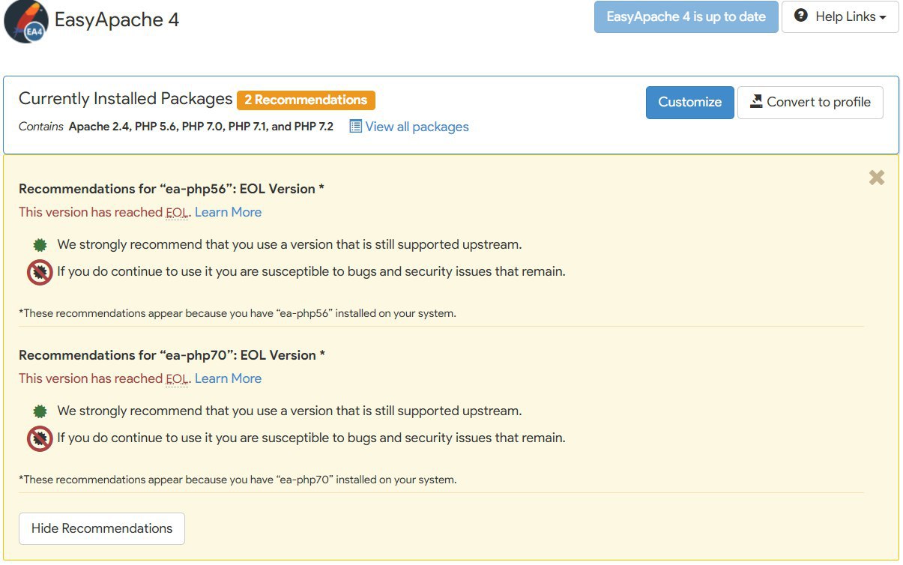Screen dimensions: 903x565
Task: Click the ea-php70 installed footnote text
Action: (238, 480)
